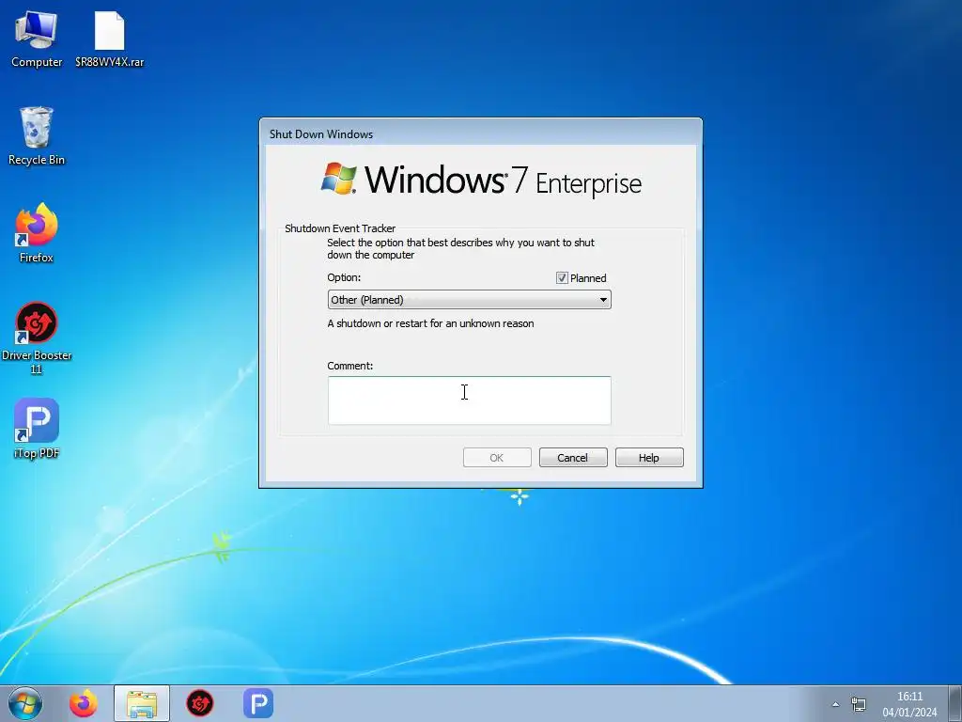This screenshot has height=722, width=962.
Task: Click the Shut Down Windows title bar
Action: coord(480,133)
